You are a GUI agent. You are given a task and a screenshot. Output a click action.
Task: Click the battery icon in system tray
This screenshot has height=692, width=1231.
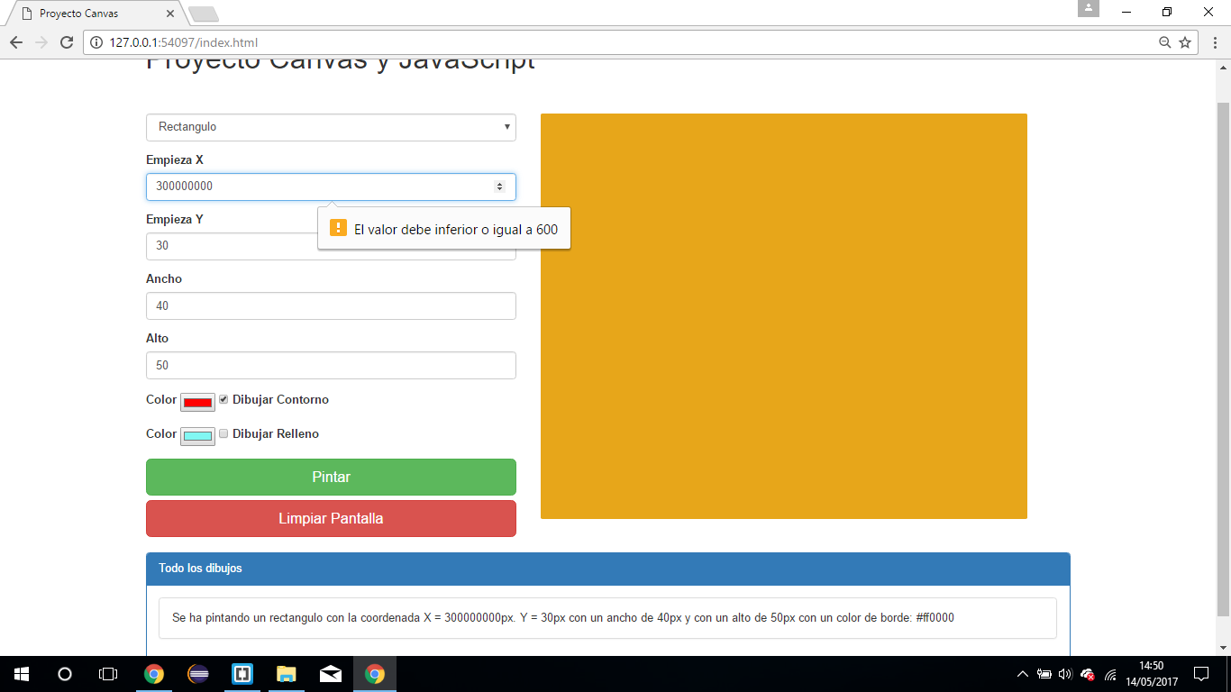[x=1044, y=674]
